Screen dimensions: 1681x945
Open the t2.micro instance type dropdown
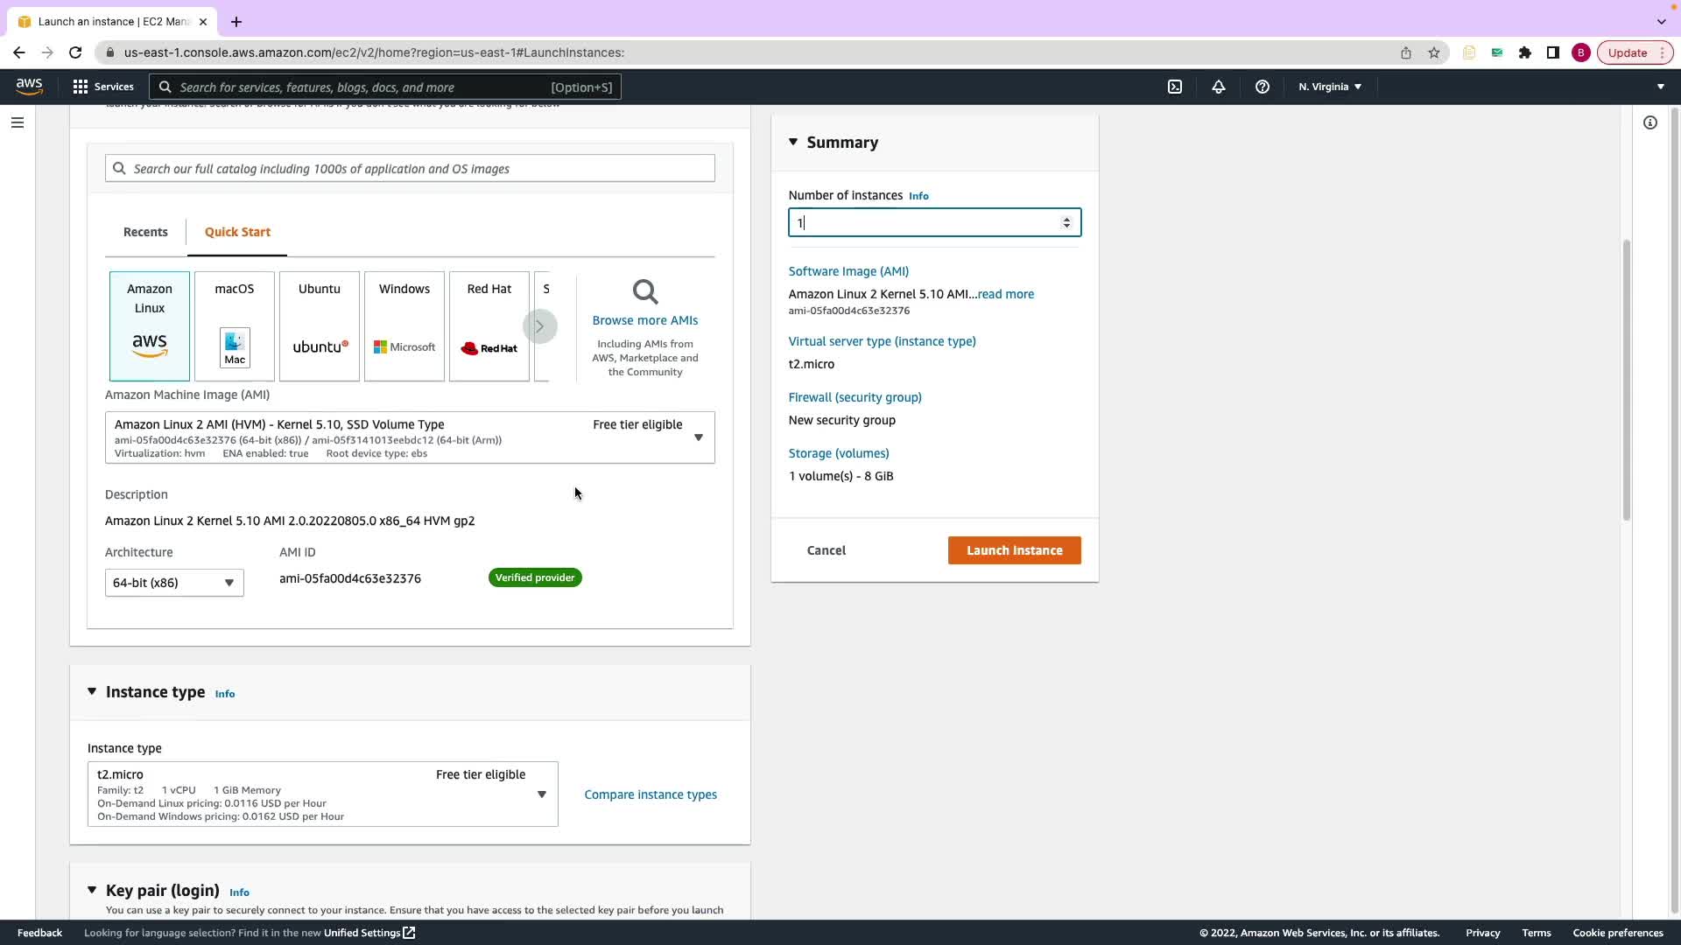click(x=322, y=794)
